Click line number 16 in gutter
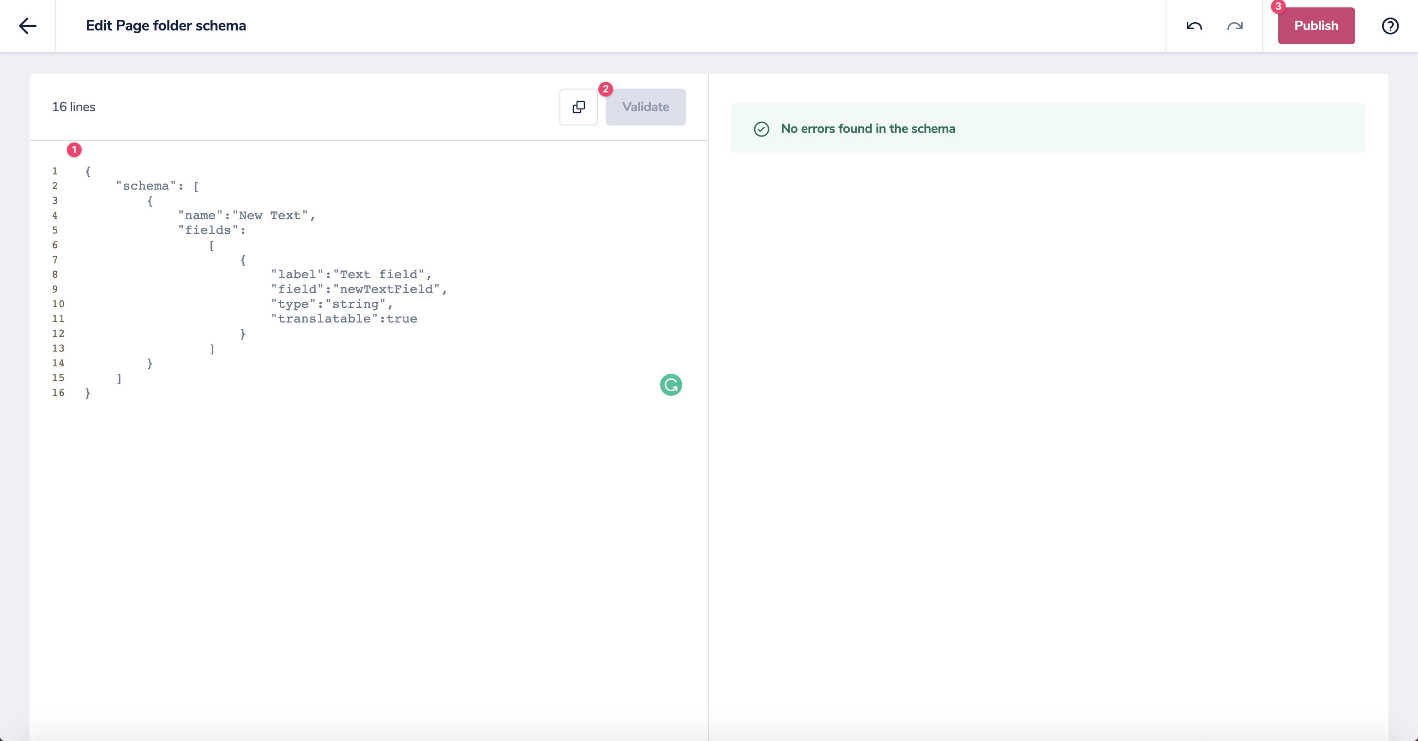The image size is (1418, 741). coord(58,393)
